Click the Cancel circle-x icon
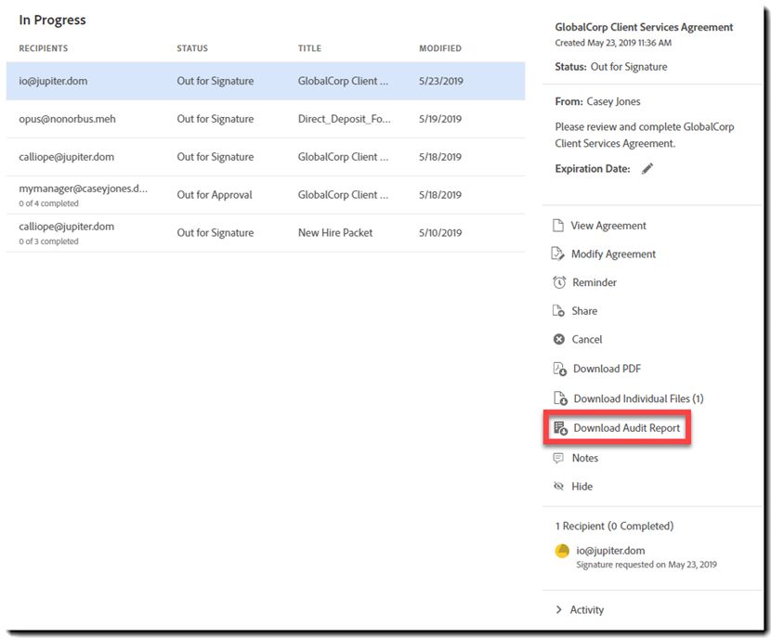This screenshot has height=638, width=771. 559,340
